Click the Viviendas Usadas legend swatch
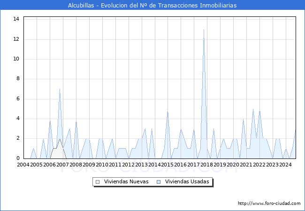Screen dimensions: 305x211 tap(159, 182)
